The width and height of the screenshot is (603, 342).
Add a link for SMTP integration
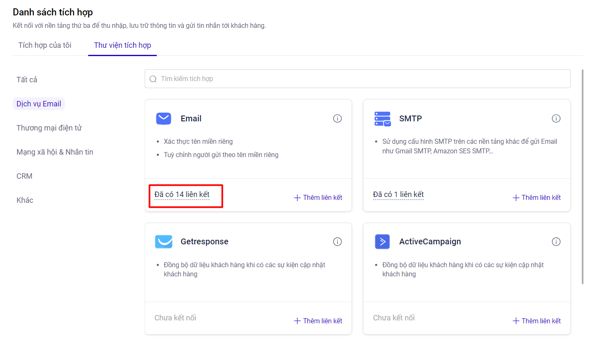536,197
